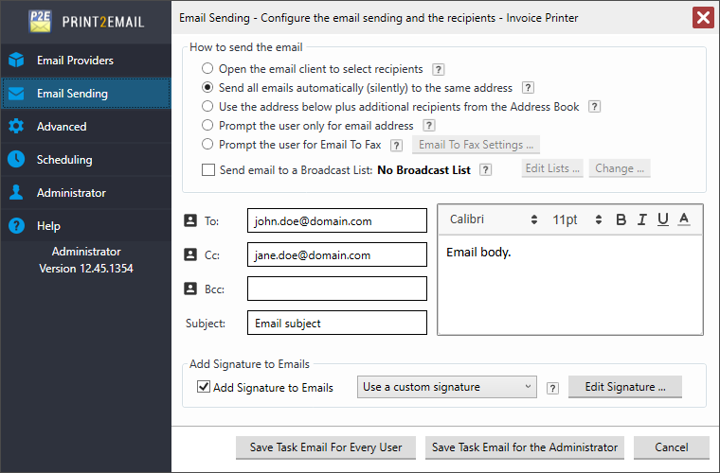Open the Calibri font family dropdown
The height and width of the screenshot is (473, 720).
point(493,219)
